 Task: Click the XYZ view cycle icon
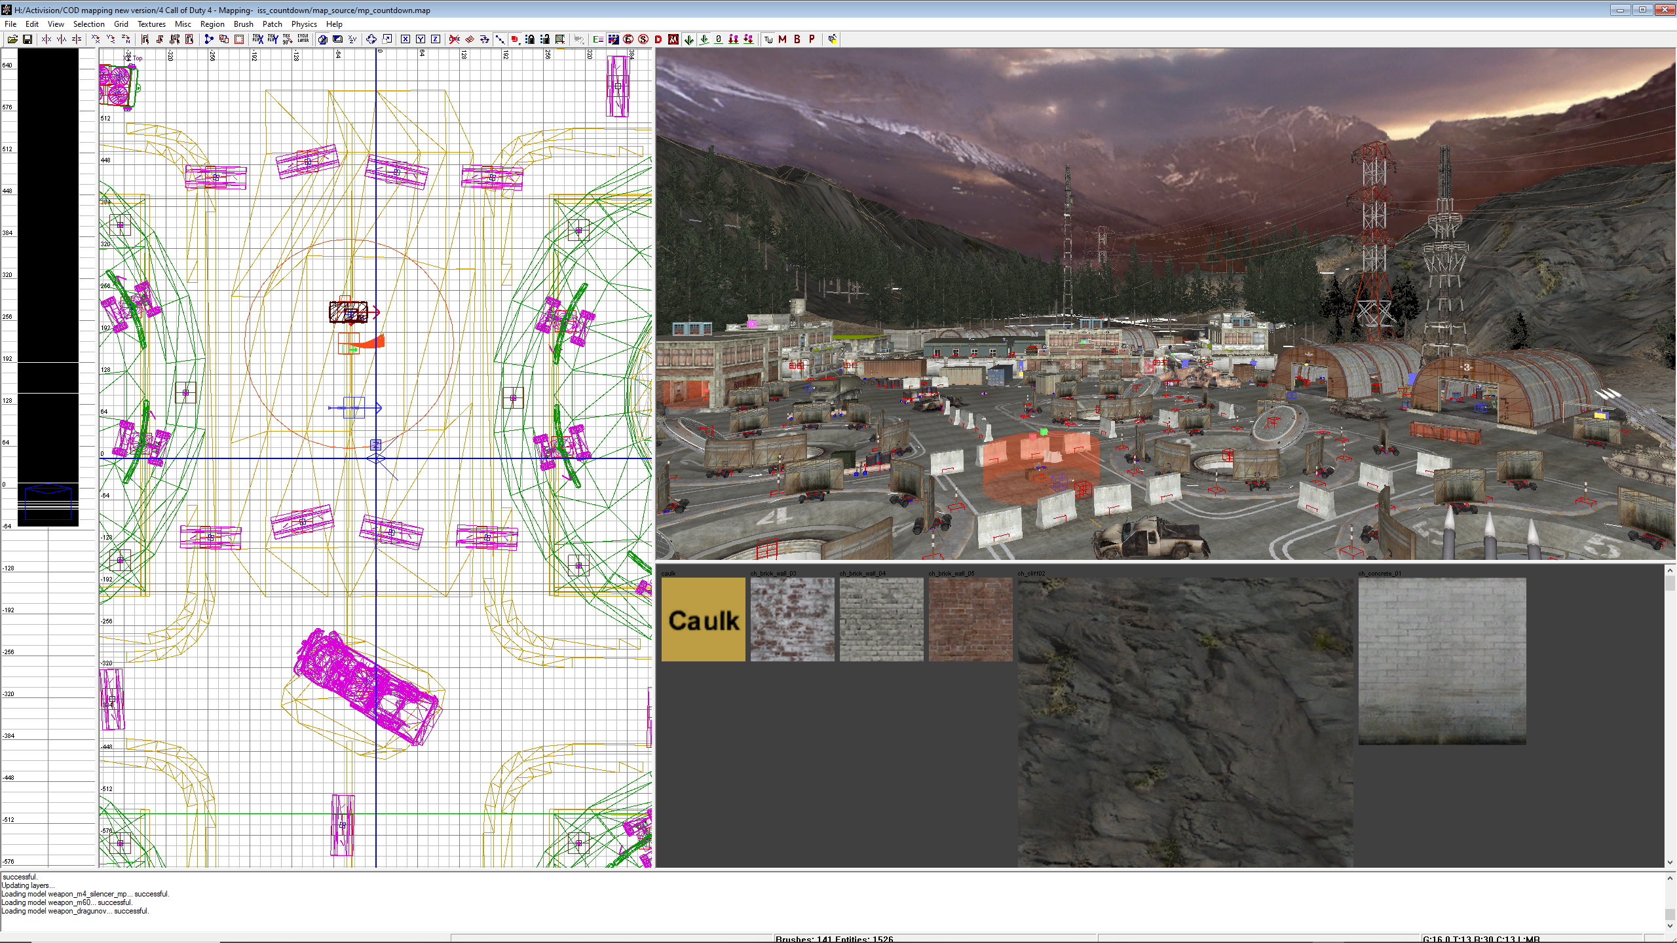click(352, 39)
